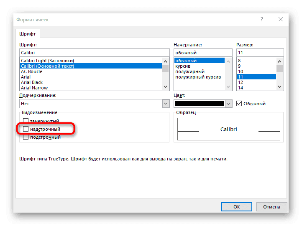The height and width of the screenshot is (226, 302).
Task: Choose the plain Arial font from the list
Action: click(x=91, y=77)
